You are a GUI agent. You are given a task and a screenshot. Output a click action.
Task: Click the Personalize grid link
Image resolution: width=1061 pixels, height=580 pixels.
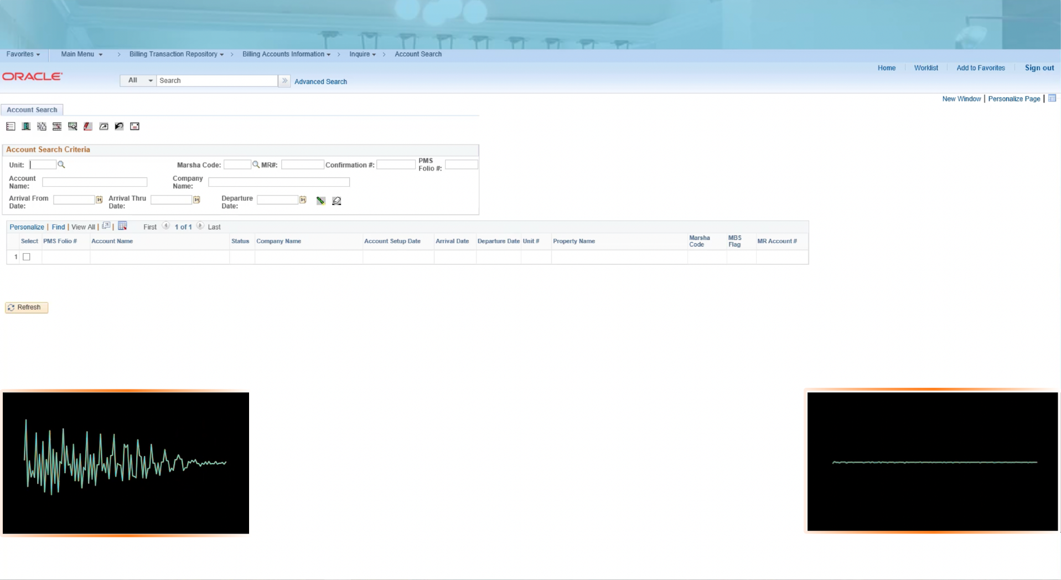(x=26, y=227)
